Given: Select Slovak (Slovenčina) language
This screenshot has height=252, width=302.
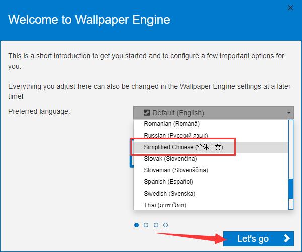Looking at the screenshot, I should tap(211, 159).
